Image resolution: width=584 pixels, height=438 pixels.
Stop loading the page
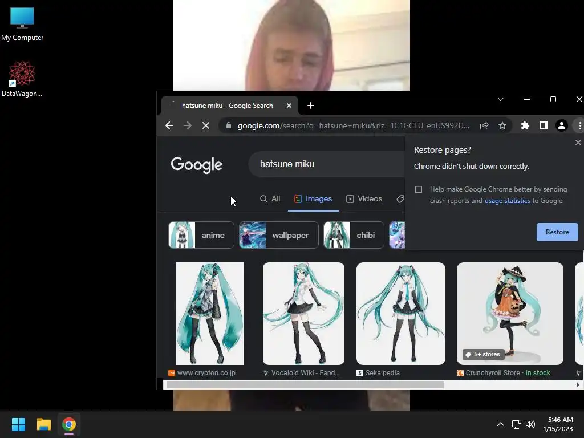tap(205, 126)
